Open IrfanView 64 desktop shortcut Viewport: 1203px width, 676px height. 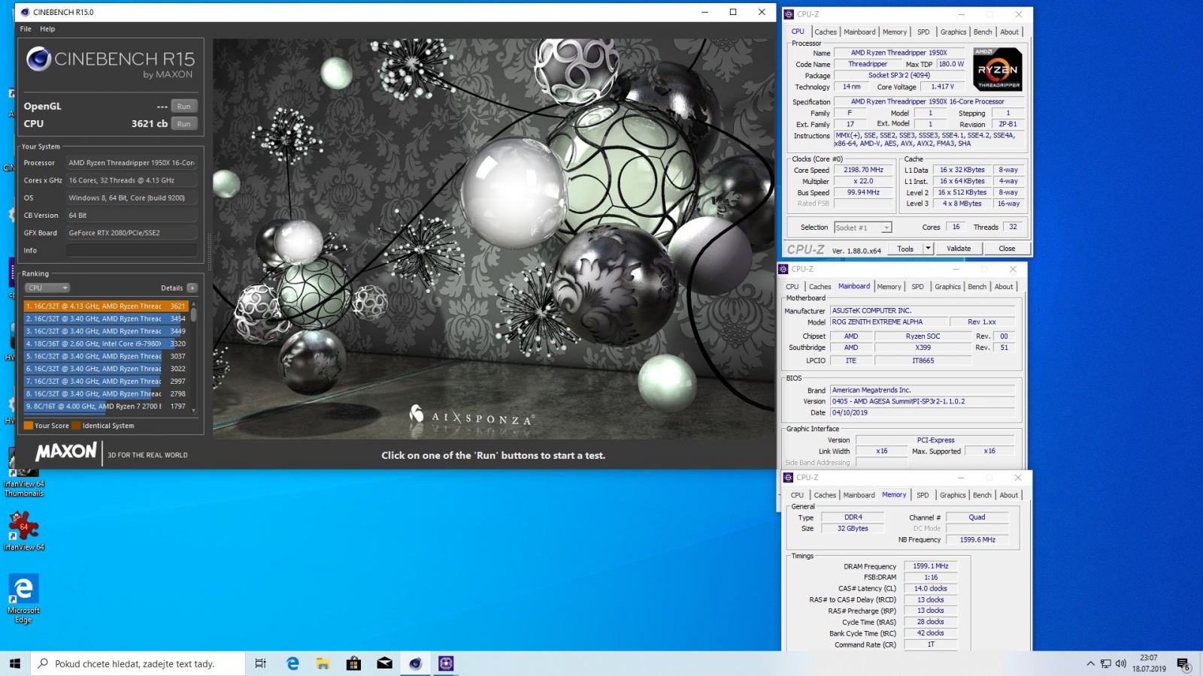pyautogui.click(x=23, y=527)
